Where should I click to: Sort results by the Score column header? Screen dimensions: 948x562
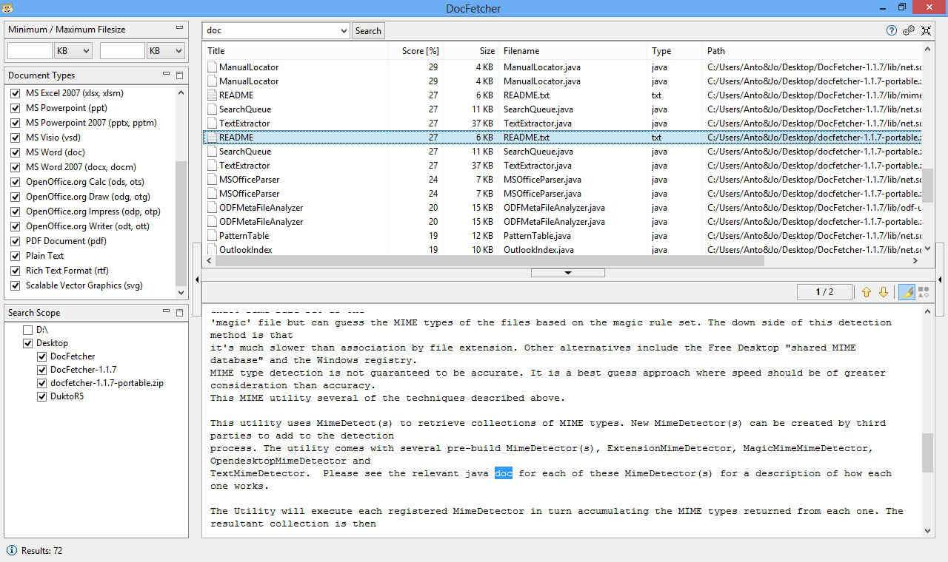pyautogui.click(x=420, y=51)
